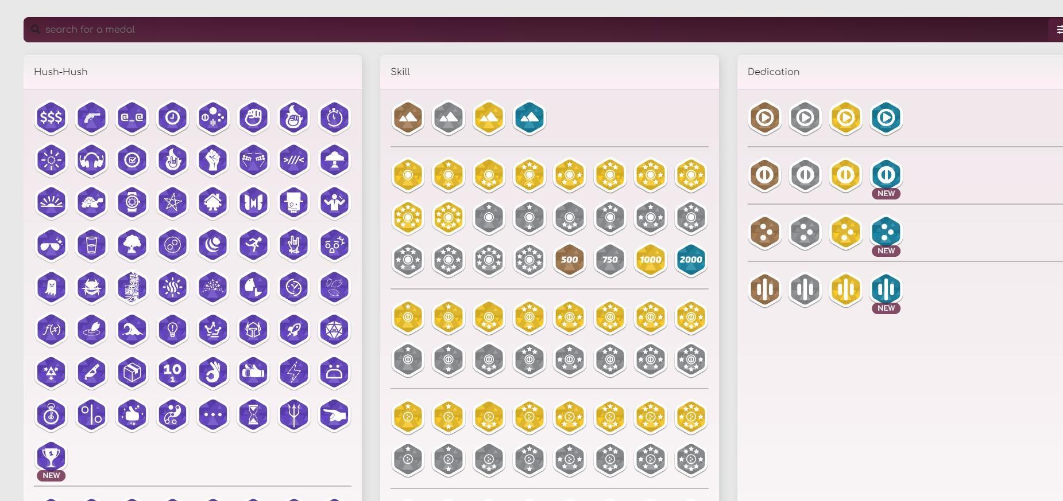The height and width of the screenshot is (501, 1063).
Task: Select the gold 1000 skill medal
Action: tap(650, 260)
